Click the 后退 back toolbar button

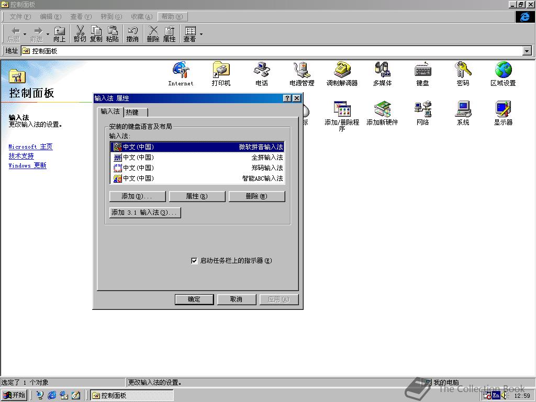14,34
